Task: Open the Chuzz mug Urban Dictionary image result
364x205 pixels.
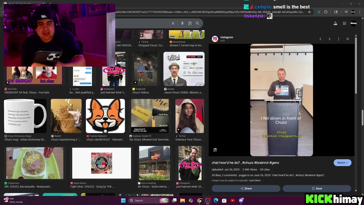Action: 25,116
